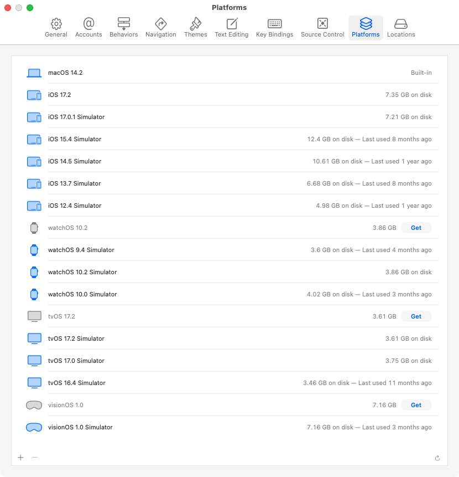Select the macOS 14.2 row label
The image size is (459, 477).
(x=65, y=73)
